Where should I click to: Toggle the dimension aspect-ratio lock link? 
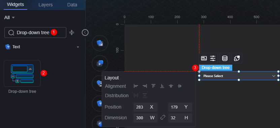point(163,118)
